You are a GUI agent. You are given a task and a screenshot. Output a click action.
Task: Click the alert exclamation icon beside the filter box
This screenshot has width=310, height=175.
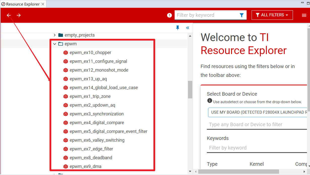[x=169, y=15]
